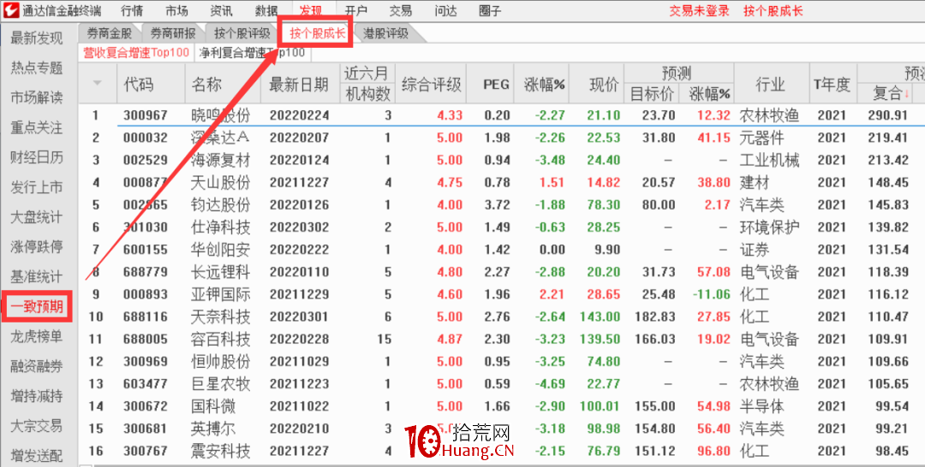The height and width of the screenshot is (467, 925).
Task: Open 发行上市 in the sidebar
Action: 37,187
